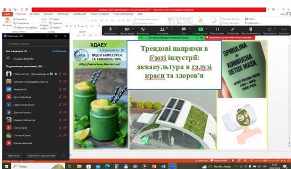Click the Find participant search field

(36, 44)
